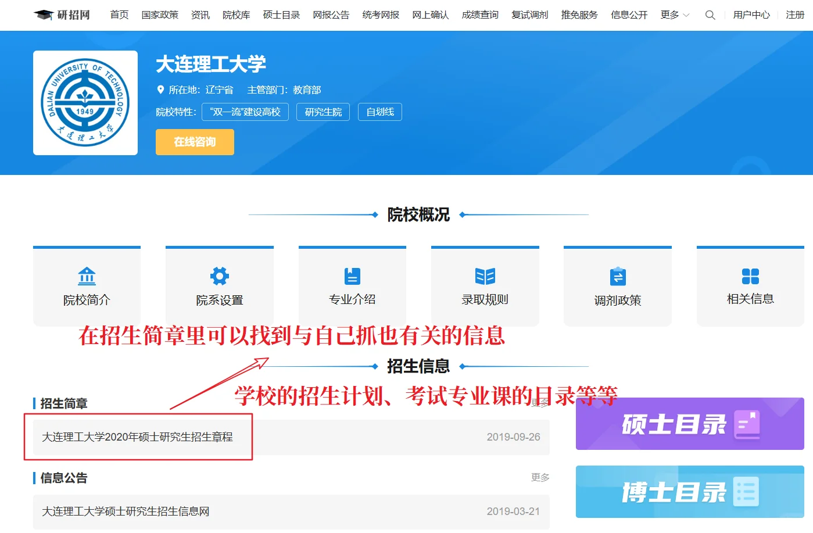Click the 调剂政策 clipboard icon
The height and width of the screenshot is (533, 813).
click(x=618, y=276)
